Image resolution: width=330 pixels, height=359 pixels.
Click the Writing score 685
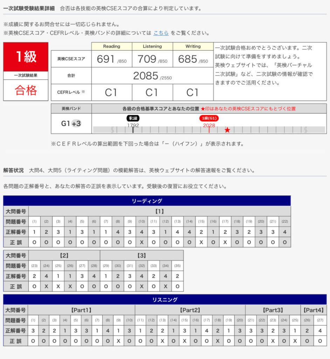tap(187, 59)
